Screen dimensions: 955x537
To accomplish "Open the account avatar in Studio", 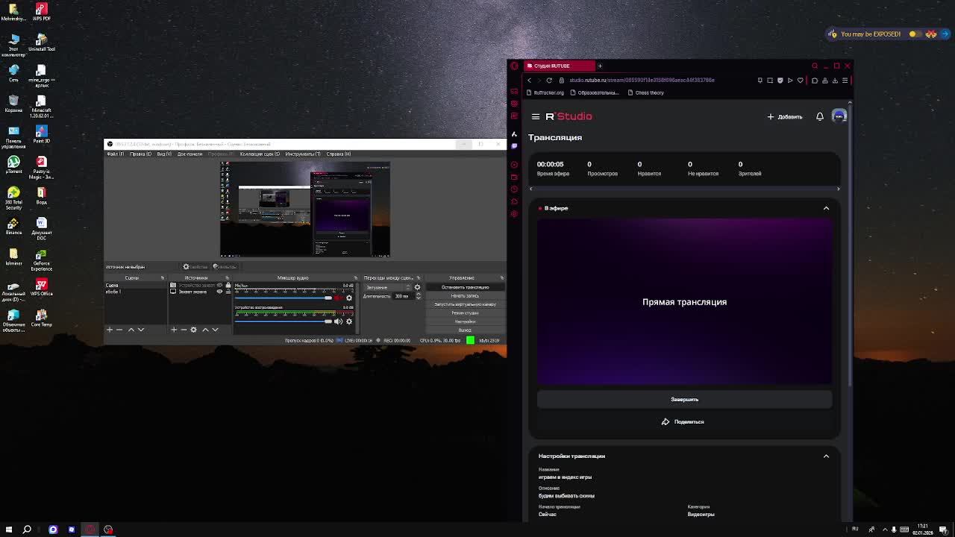I will 839,116.
